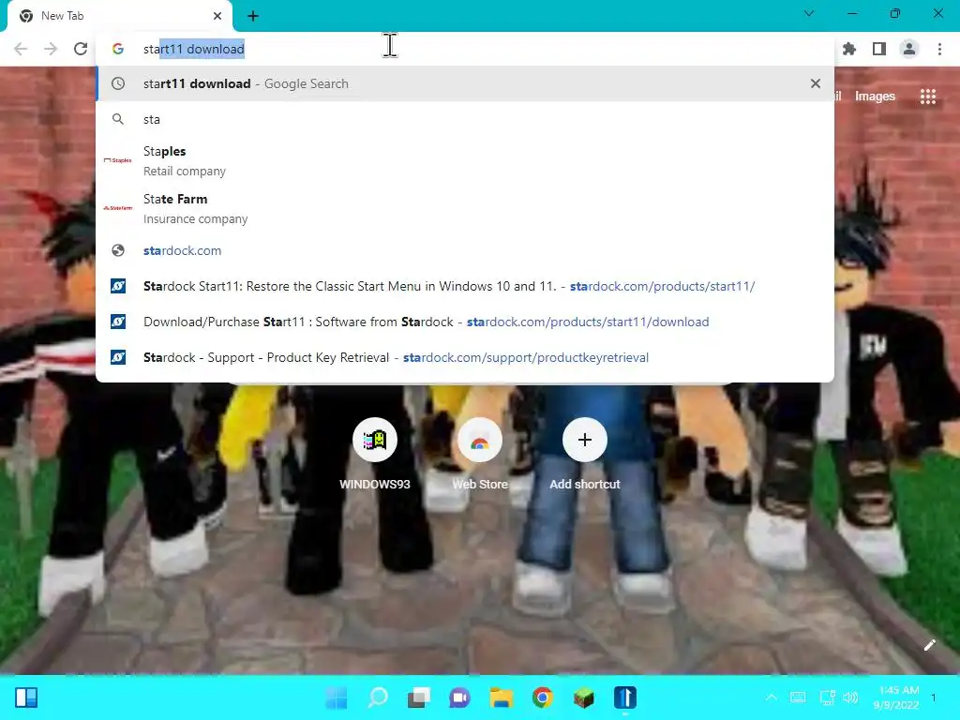Click the customize page pencil icon
960x720 pixels.
(x=929, y=645)
